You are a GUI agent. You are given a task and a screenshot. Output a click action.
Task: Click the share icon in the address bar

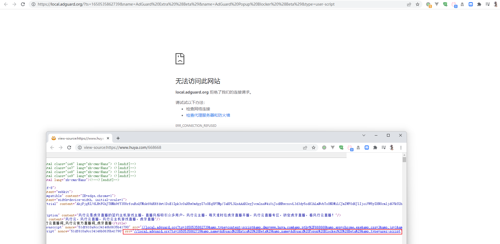pos(409,4)
